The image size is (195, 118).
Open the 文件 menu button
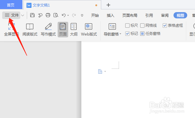tap(11, 15)
